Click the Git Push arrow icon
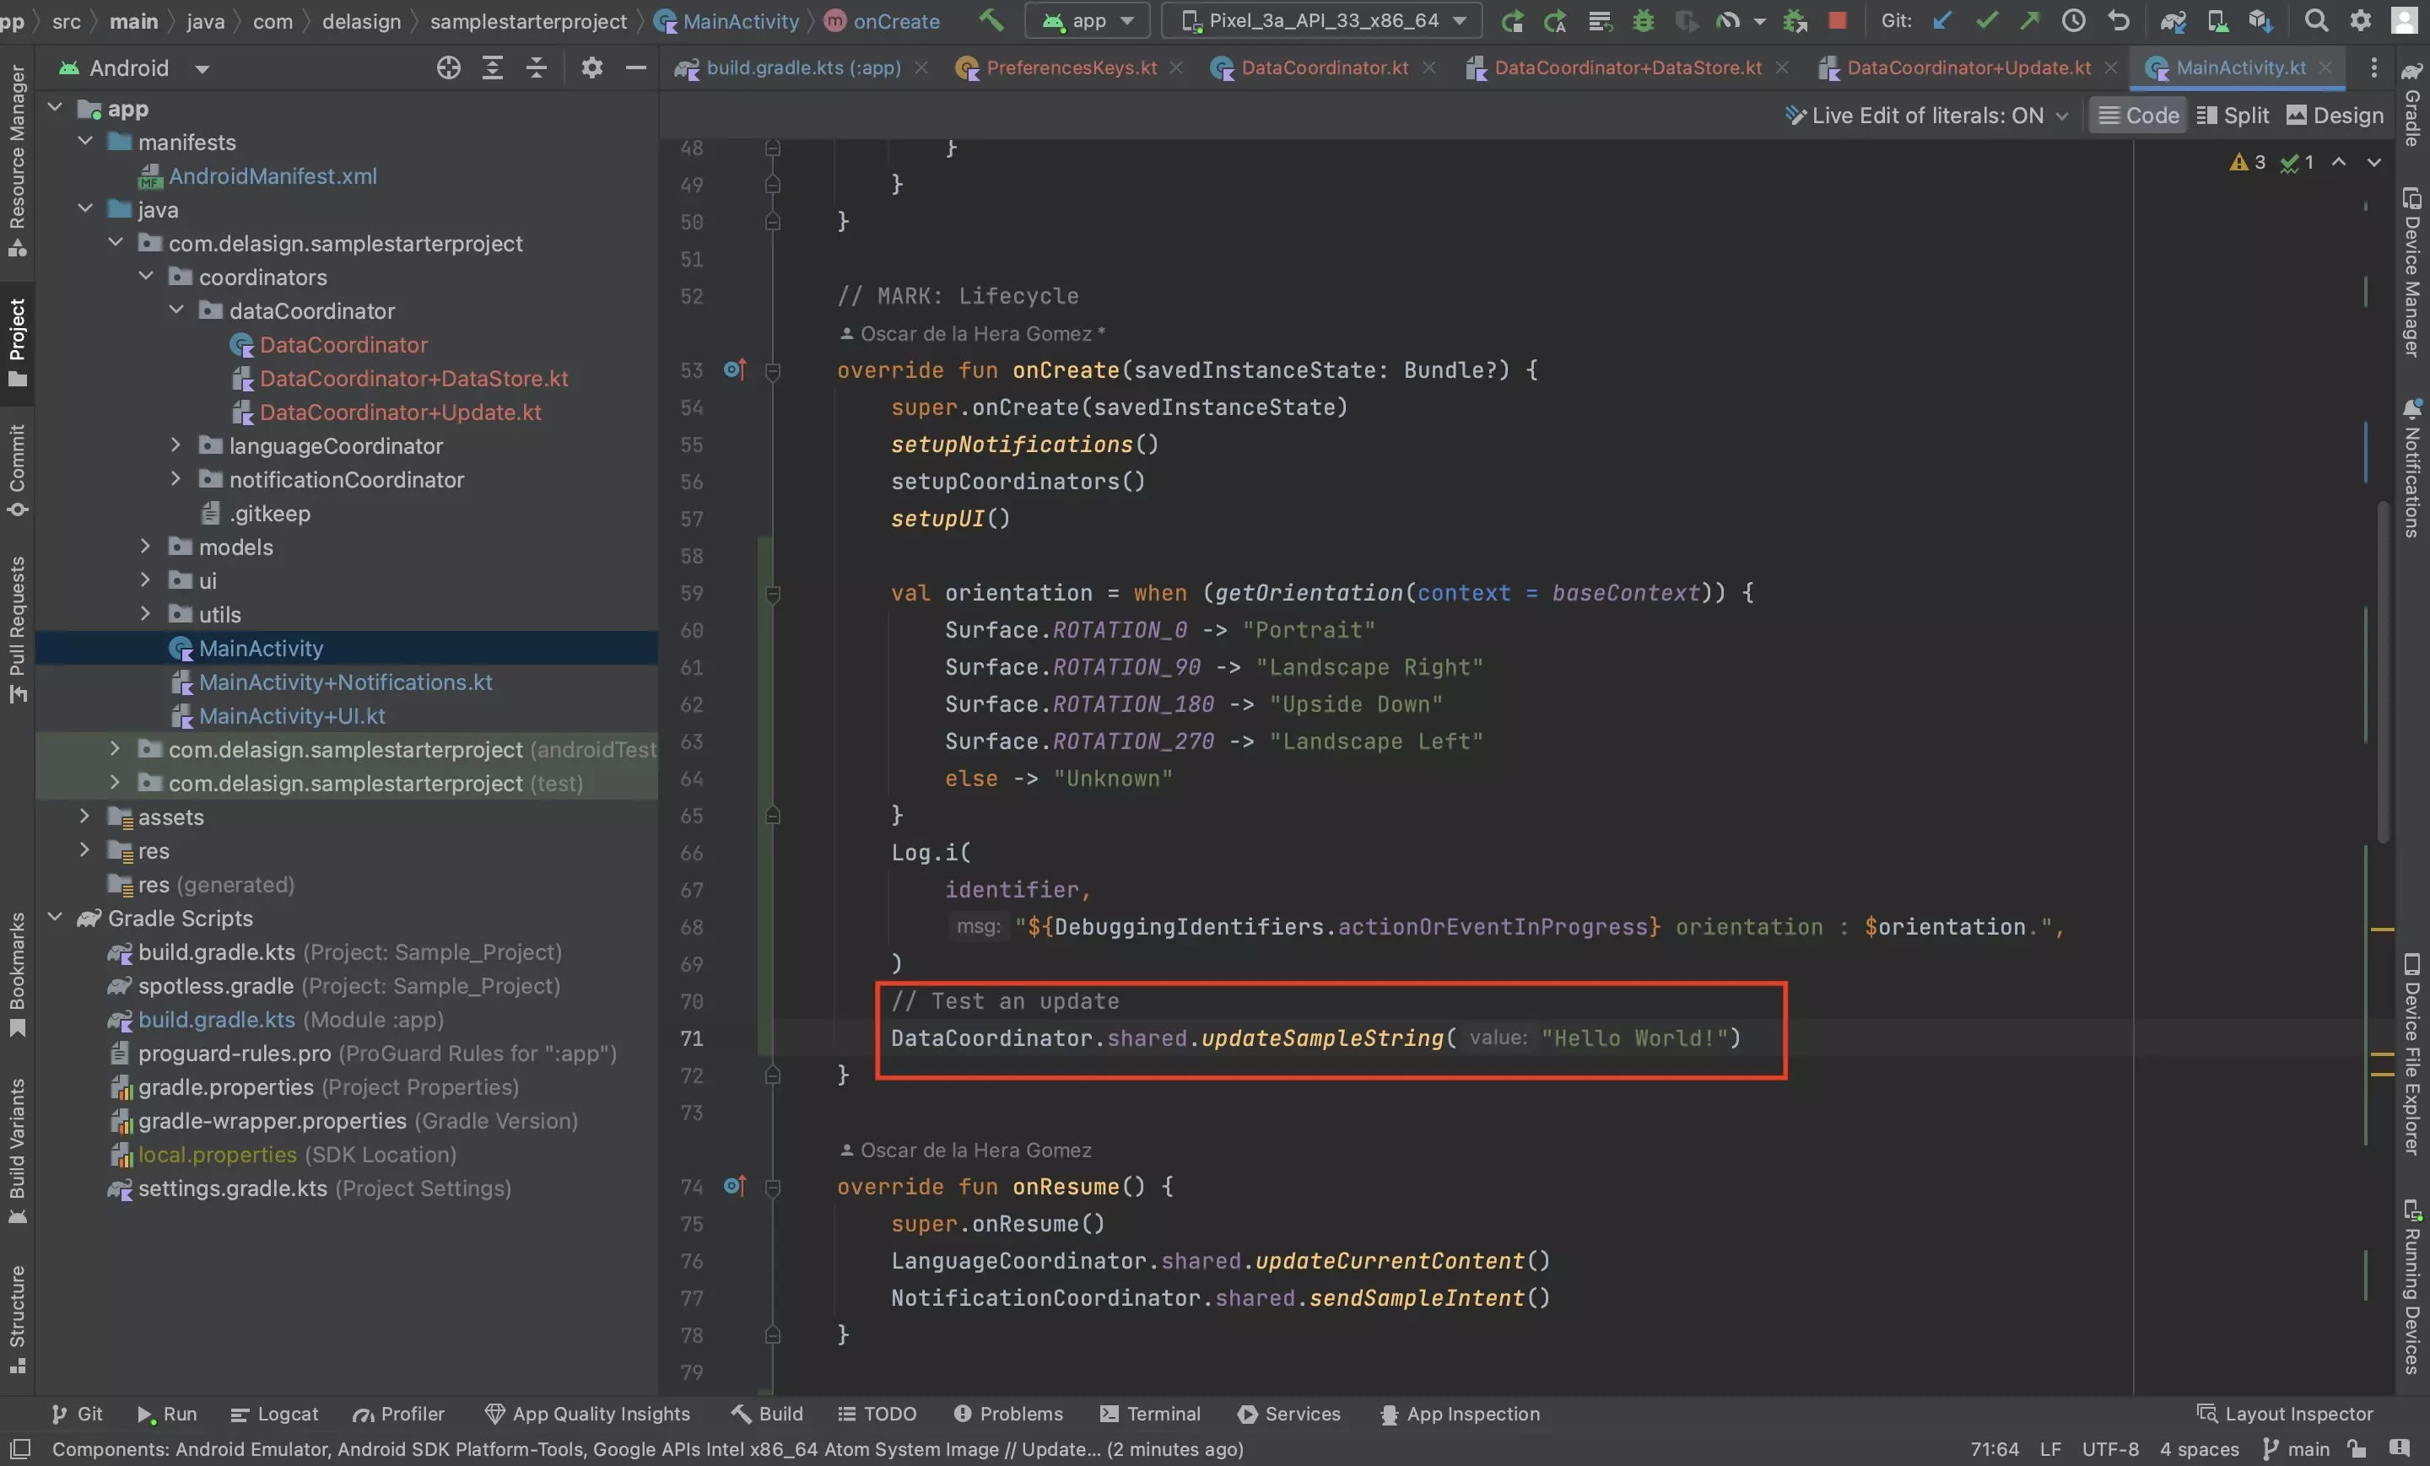This screenshot has height=1466, width=2430. (x=2029, y=21)
